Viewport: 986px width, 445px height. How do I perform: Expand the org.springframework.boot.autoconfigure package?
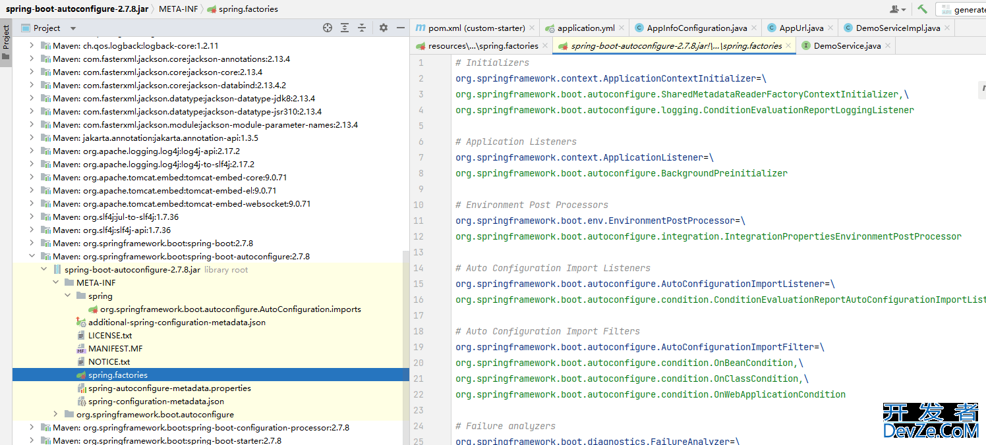[55, 415]
